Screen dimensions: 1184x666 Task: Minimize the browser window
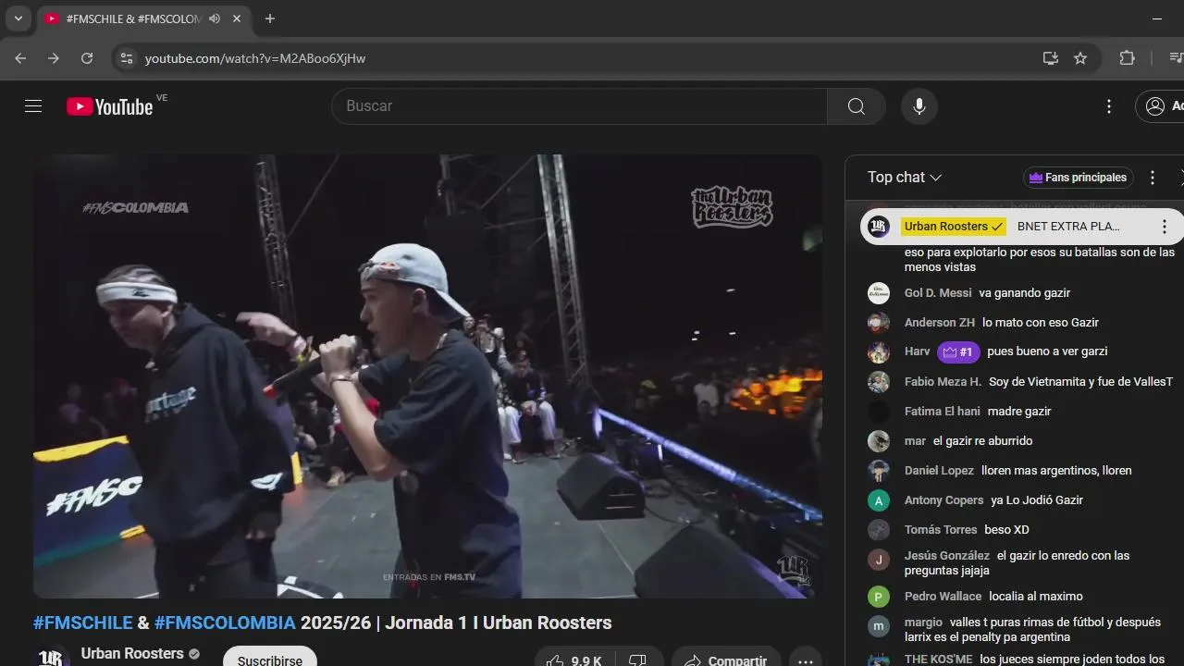click(x=1156, y=18)
